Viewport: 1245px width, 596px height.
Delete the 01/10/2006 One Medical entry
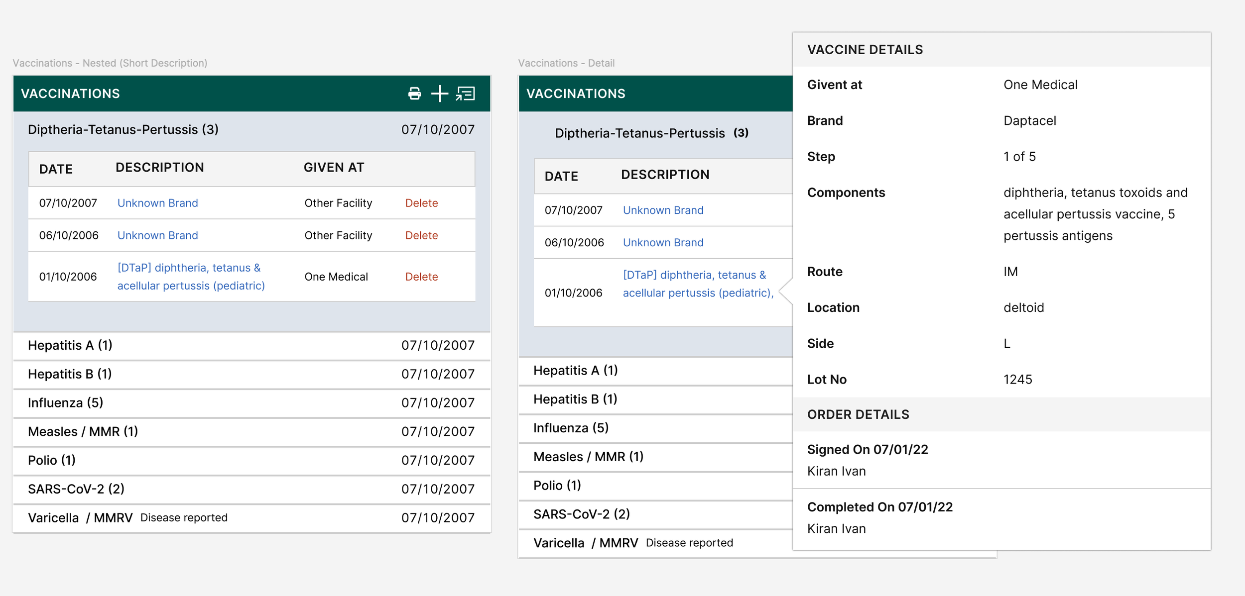[421, 277]
